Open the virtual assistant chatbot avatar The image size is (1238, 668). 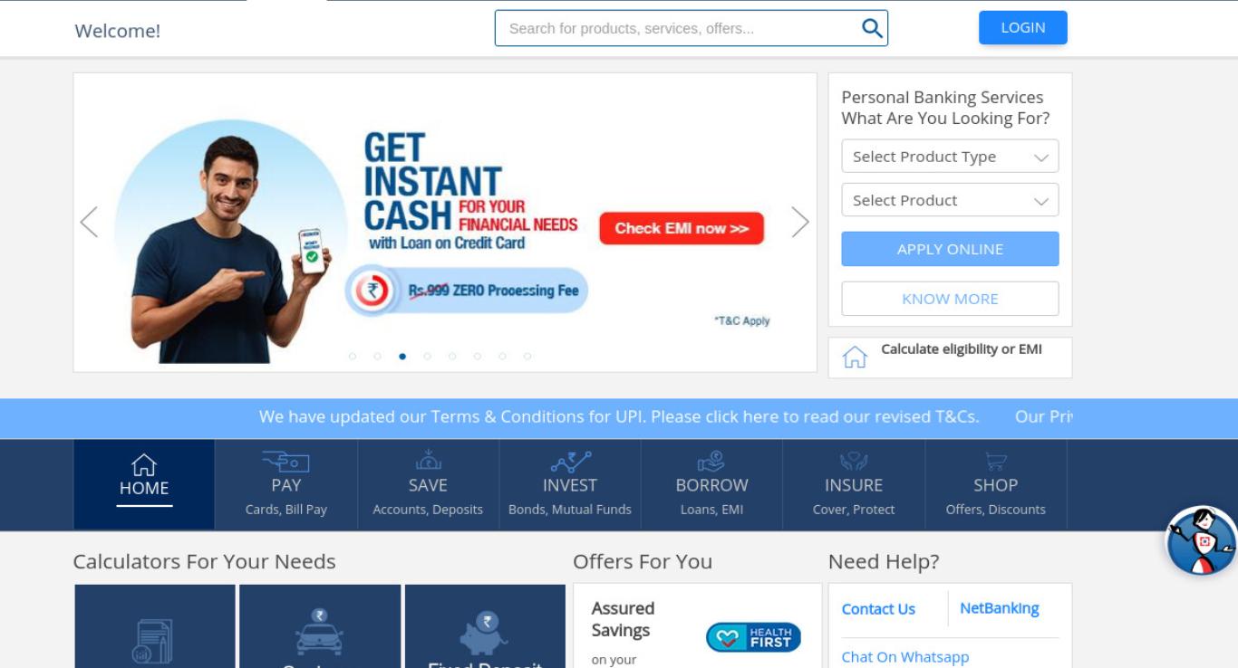(x=1202, y=541)
